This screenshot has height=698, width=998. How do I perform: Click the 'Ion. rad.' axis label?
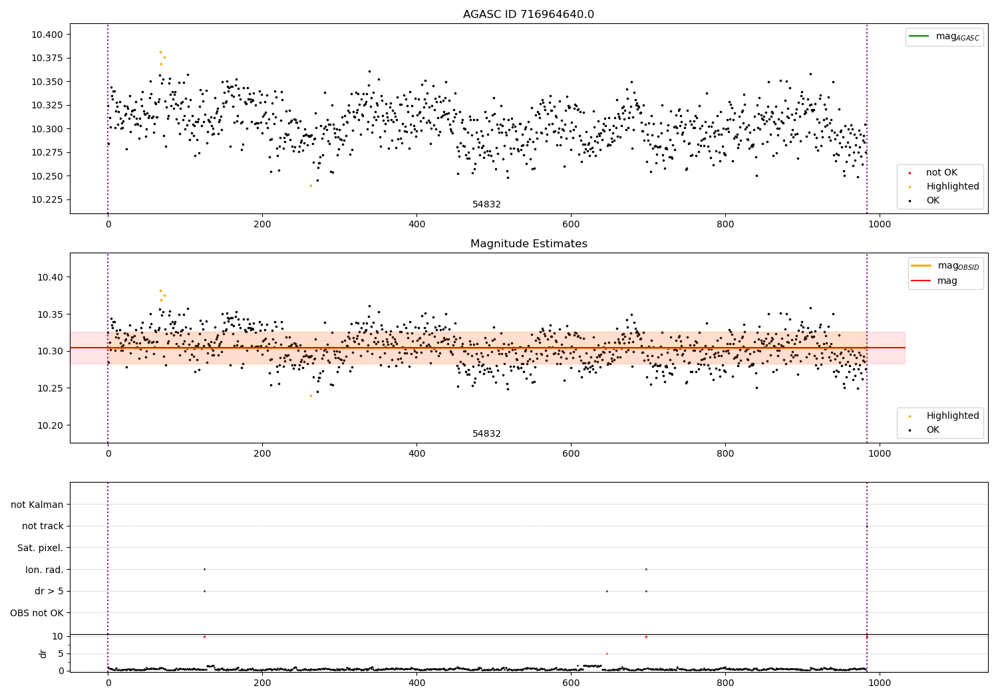[45, 570]
